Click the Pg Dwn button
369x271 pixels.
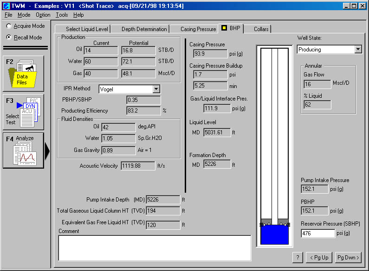click(348, 258)
